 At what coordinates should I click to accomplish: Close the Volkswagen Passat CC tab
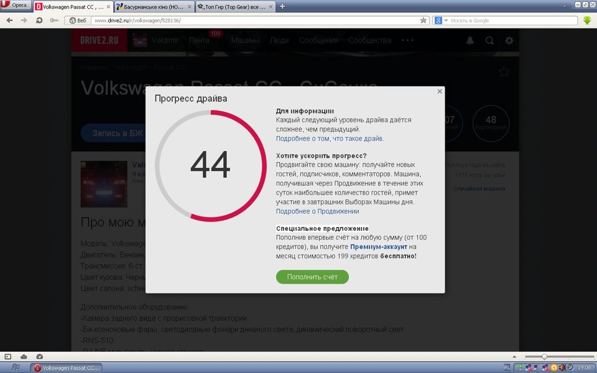click(108, 7)
